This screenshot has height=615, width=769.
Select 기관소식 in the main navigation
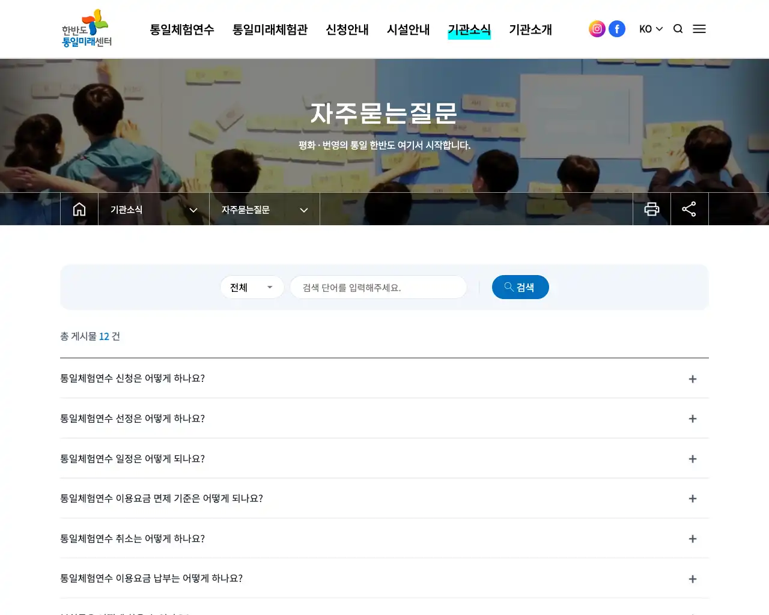point(469,29)
